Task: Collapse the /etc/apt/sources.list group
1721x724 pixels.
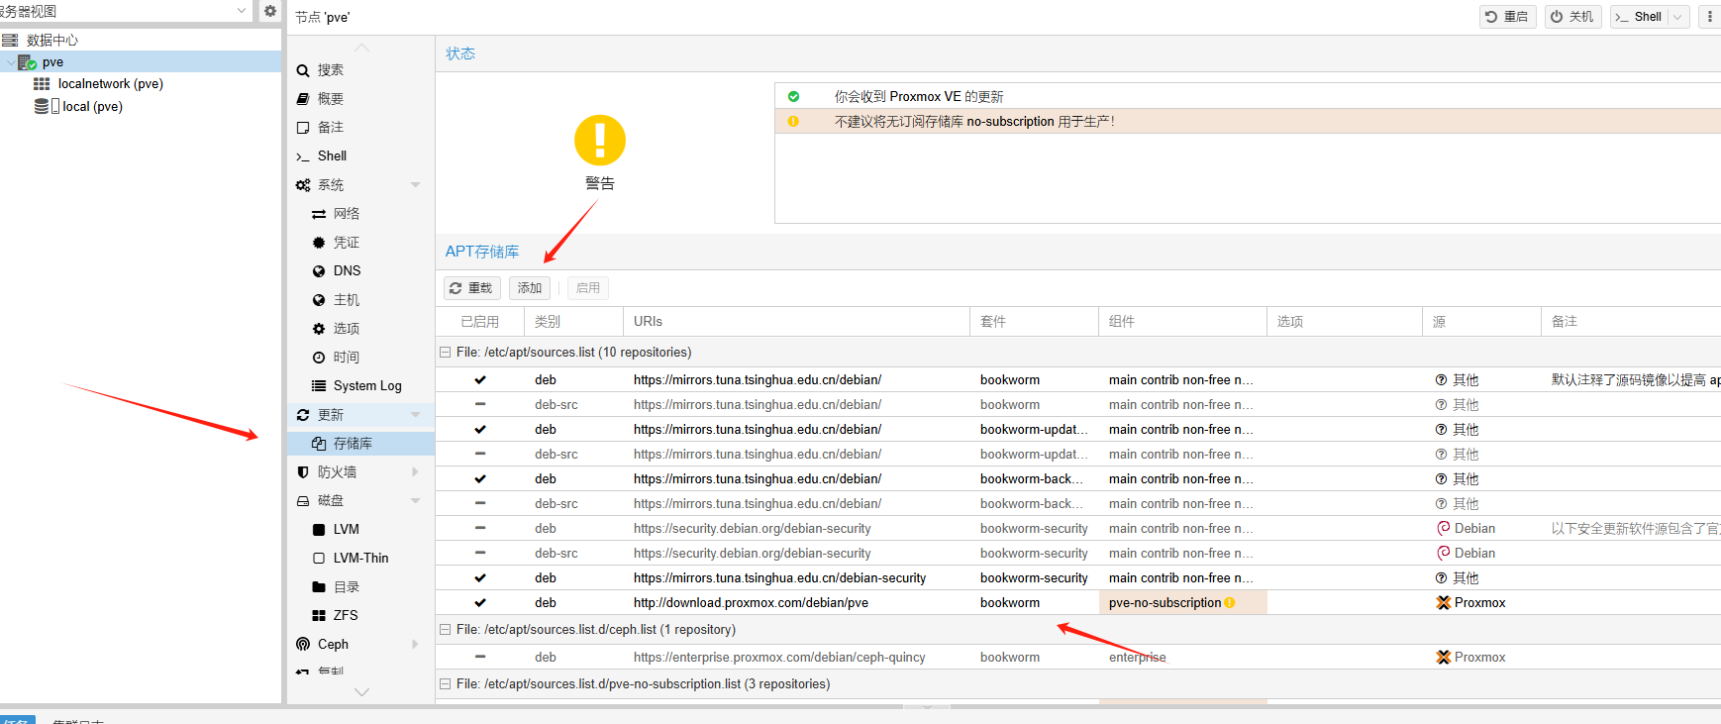Action: [445, 353]
